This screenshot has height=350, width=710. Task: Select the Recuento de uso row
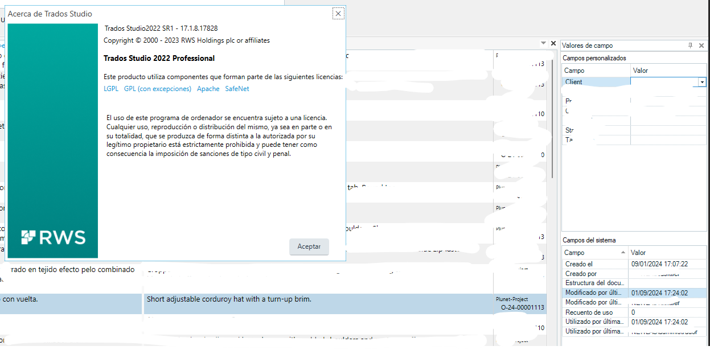coord(634,312)
